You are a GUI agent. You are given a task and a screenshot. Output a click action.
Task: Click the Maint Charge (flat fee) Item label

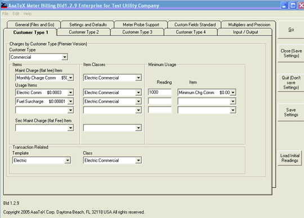[39, 70]
